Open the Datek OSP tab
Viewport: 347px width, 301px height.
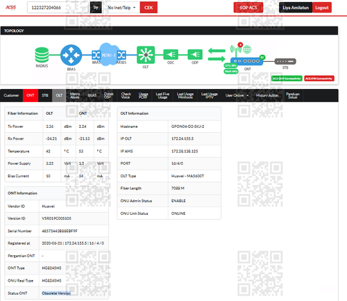point(108,95)
